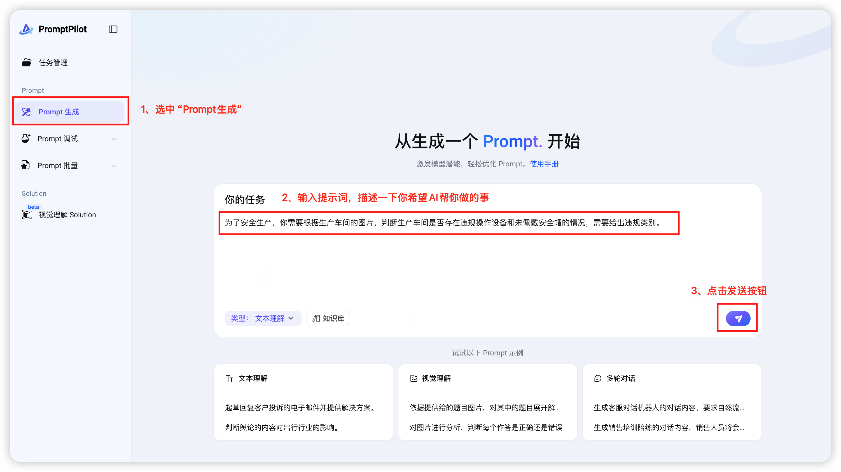Click the Prompt 批量 star document icon
841x472 pixels.
(x=25, y=165)
